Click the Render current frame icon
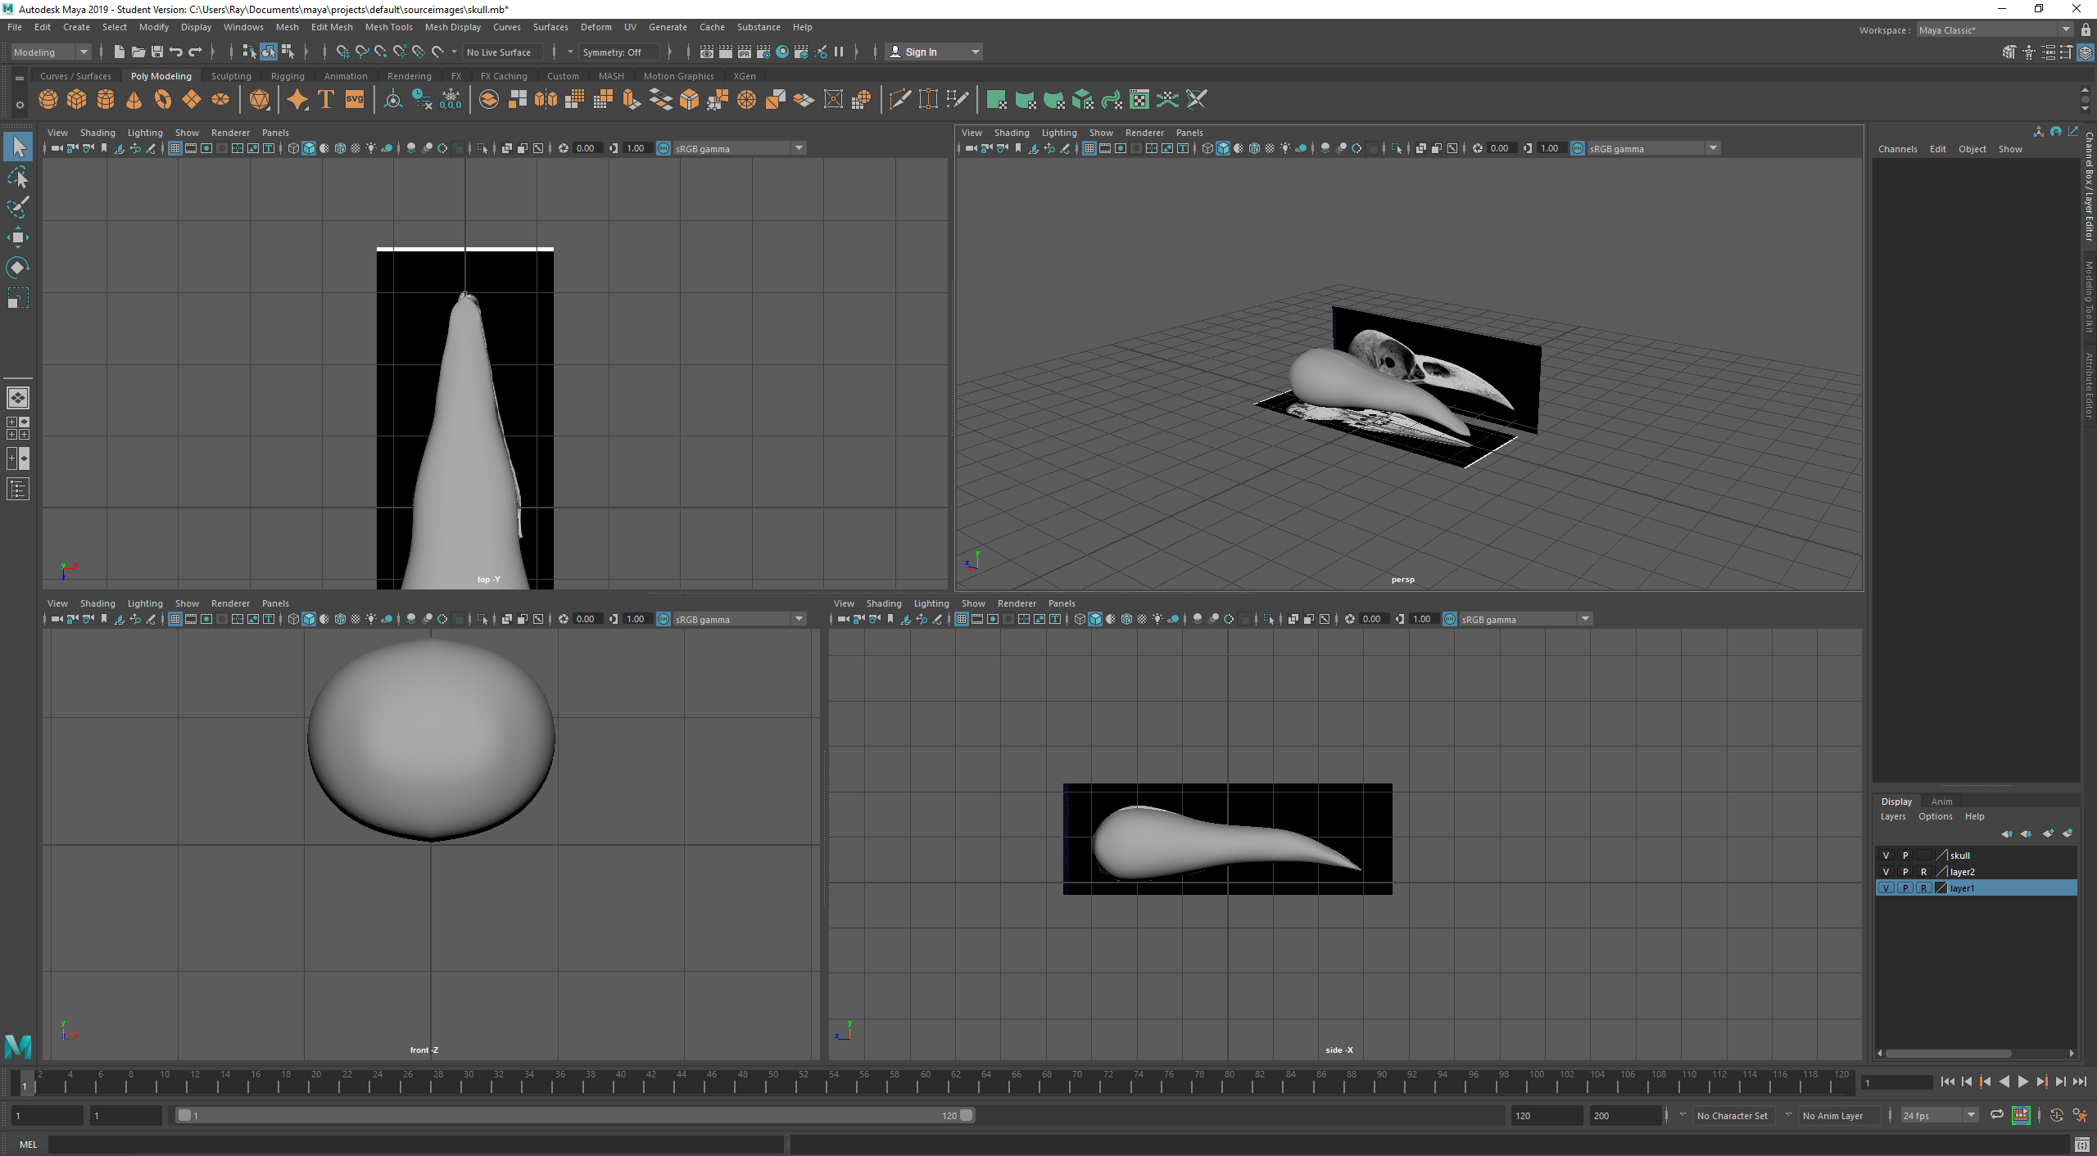The height and width of the screenshot is (1156, 2097). [x=726, y=52]
